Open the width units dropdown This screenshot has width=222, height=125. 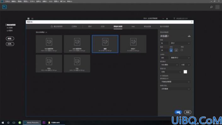click(180, 43)
